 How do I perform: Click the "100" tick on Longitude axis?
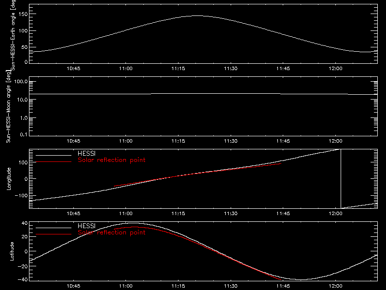pyautogui.click(x=23, y=162)
